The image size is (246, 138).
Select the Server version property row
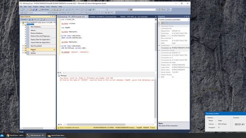(175, 72)
